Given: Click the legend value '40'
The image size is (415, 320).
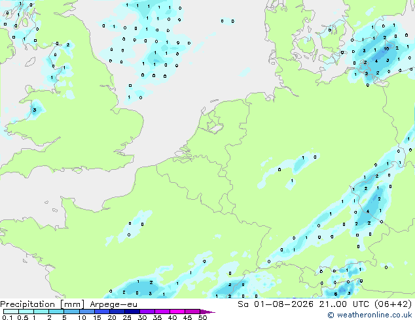Looking at the screenshot, I should 172,317.
